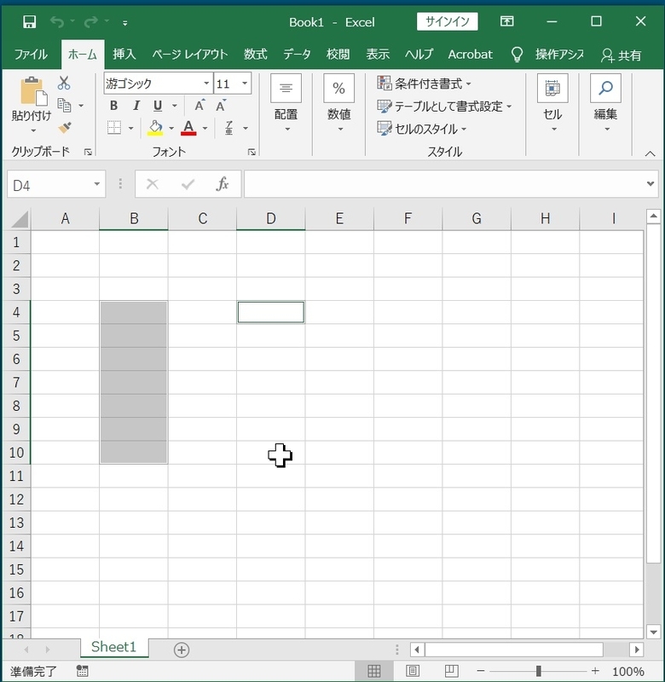This screenshot has width=665, height=682.
Task: Expand the formula bar
Action: [651, 184]
